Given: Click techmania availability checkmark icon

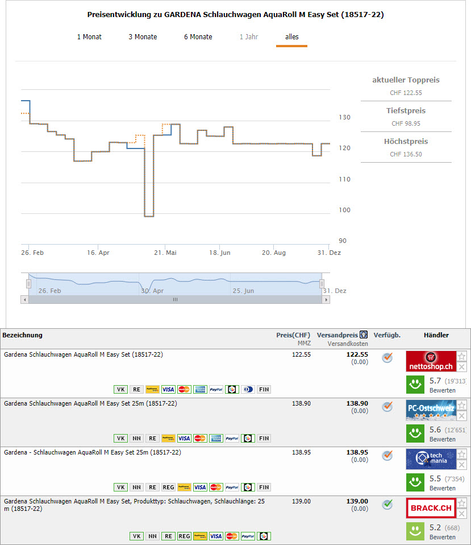Looking at the screenshot, I should 387,455.
